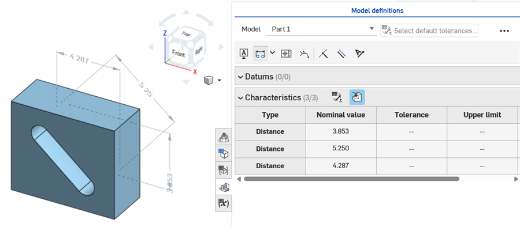Viewport: 520px width, 227px height.
Task: Click the table scroll left arrow
Action: click(x=239, y=179)
